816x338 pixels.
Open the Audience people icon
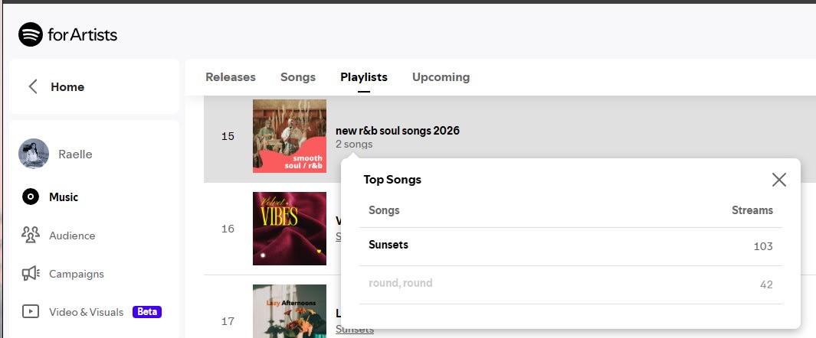[x=31, y=236]
